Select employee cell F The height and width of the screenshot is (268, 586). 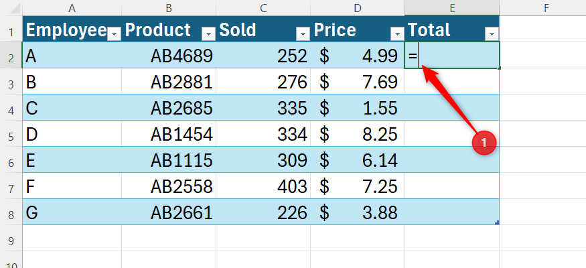[x=72, y=186]
